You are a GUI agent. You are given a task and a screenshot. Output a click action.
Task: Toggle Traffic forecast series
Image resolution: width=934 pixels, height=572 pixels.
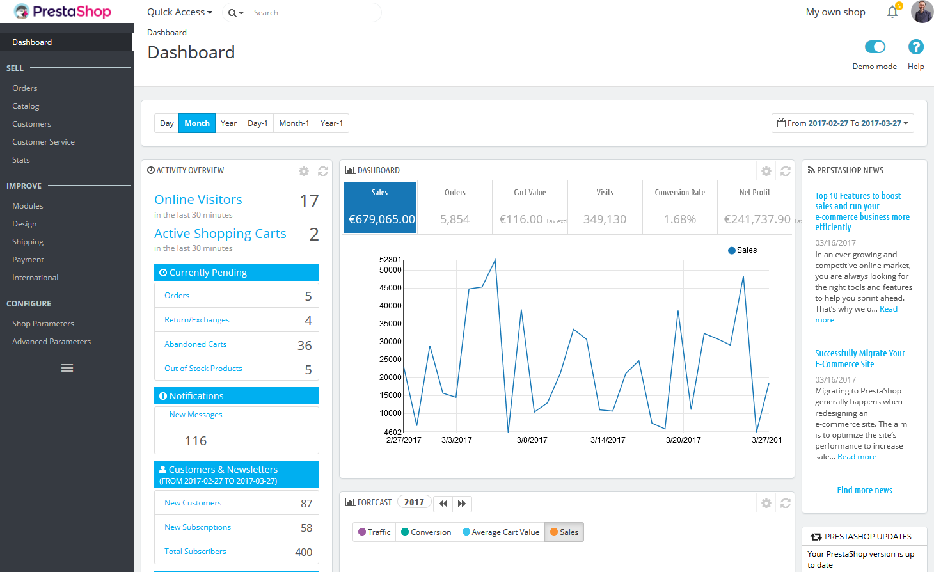[x=374, y=532]
